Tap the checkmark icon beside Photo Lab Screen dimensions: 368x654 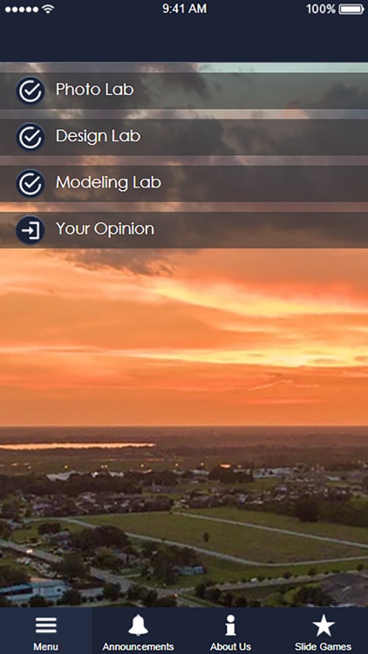(31, 91)
